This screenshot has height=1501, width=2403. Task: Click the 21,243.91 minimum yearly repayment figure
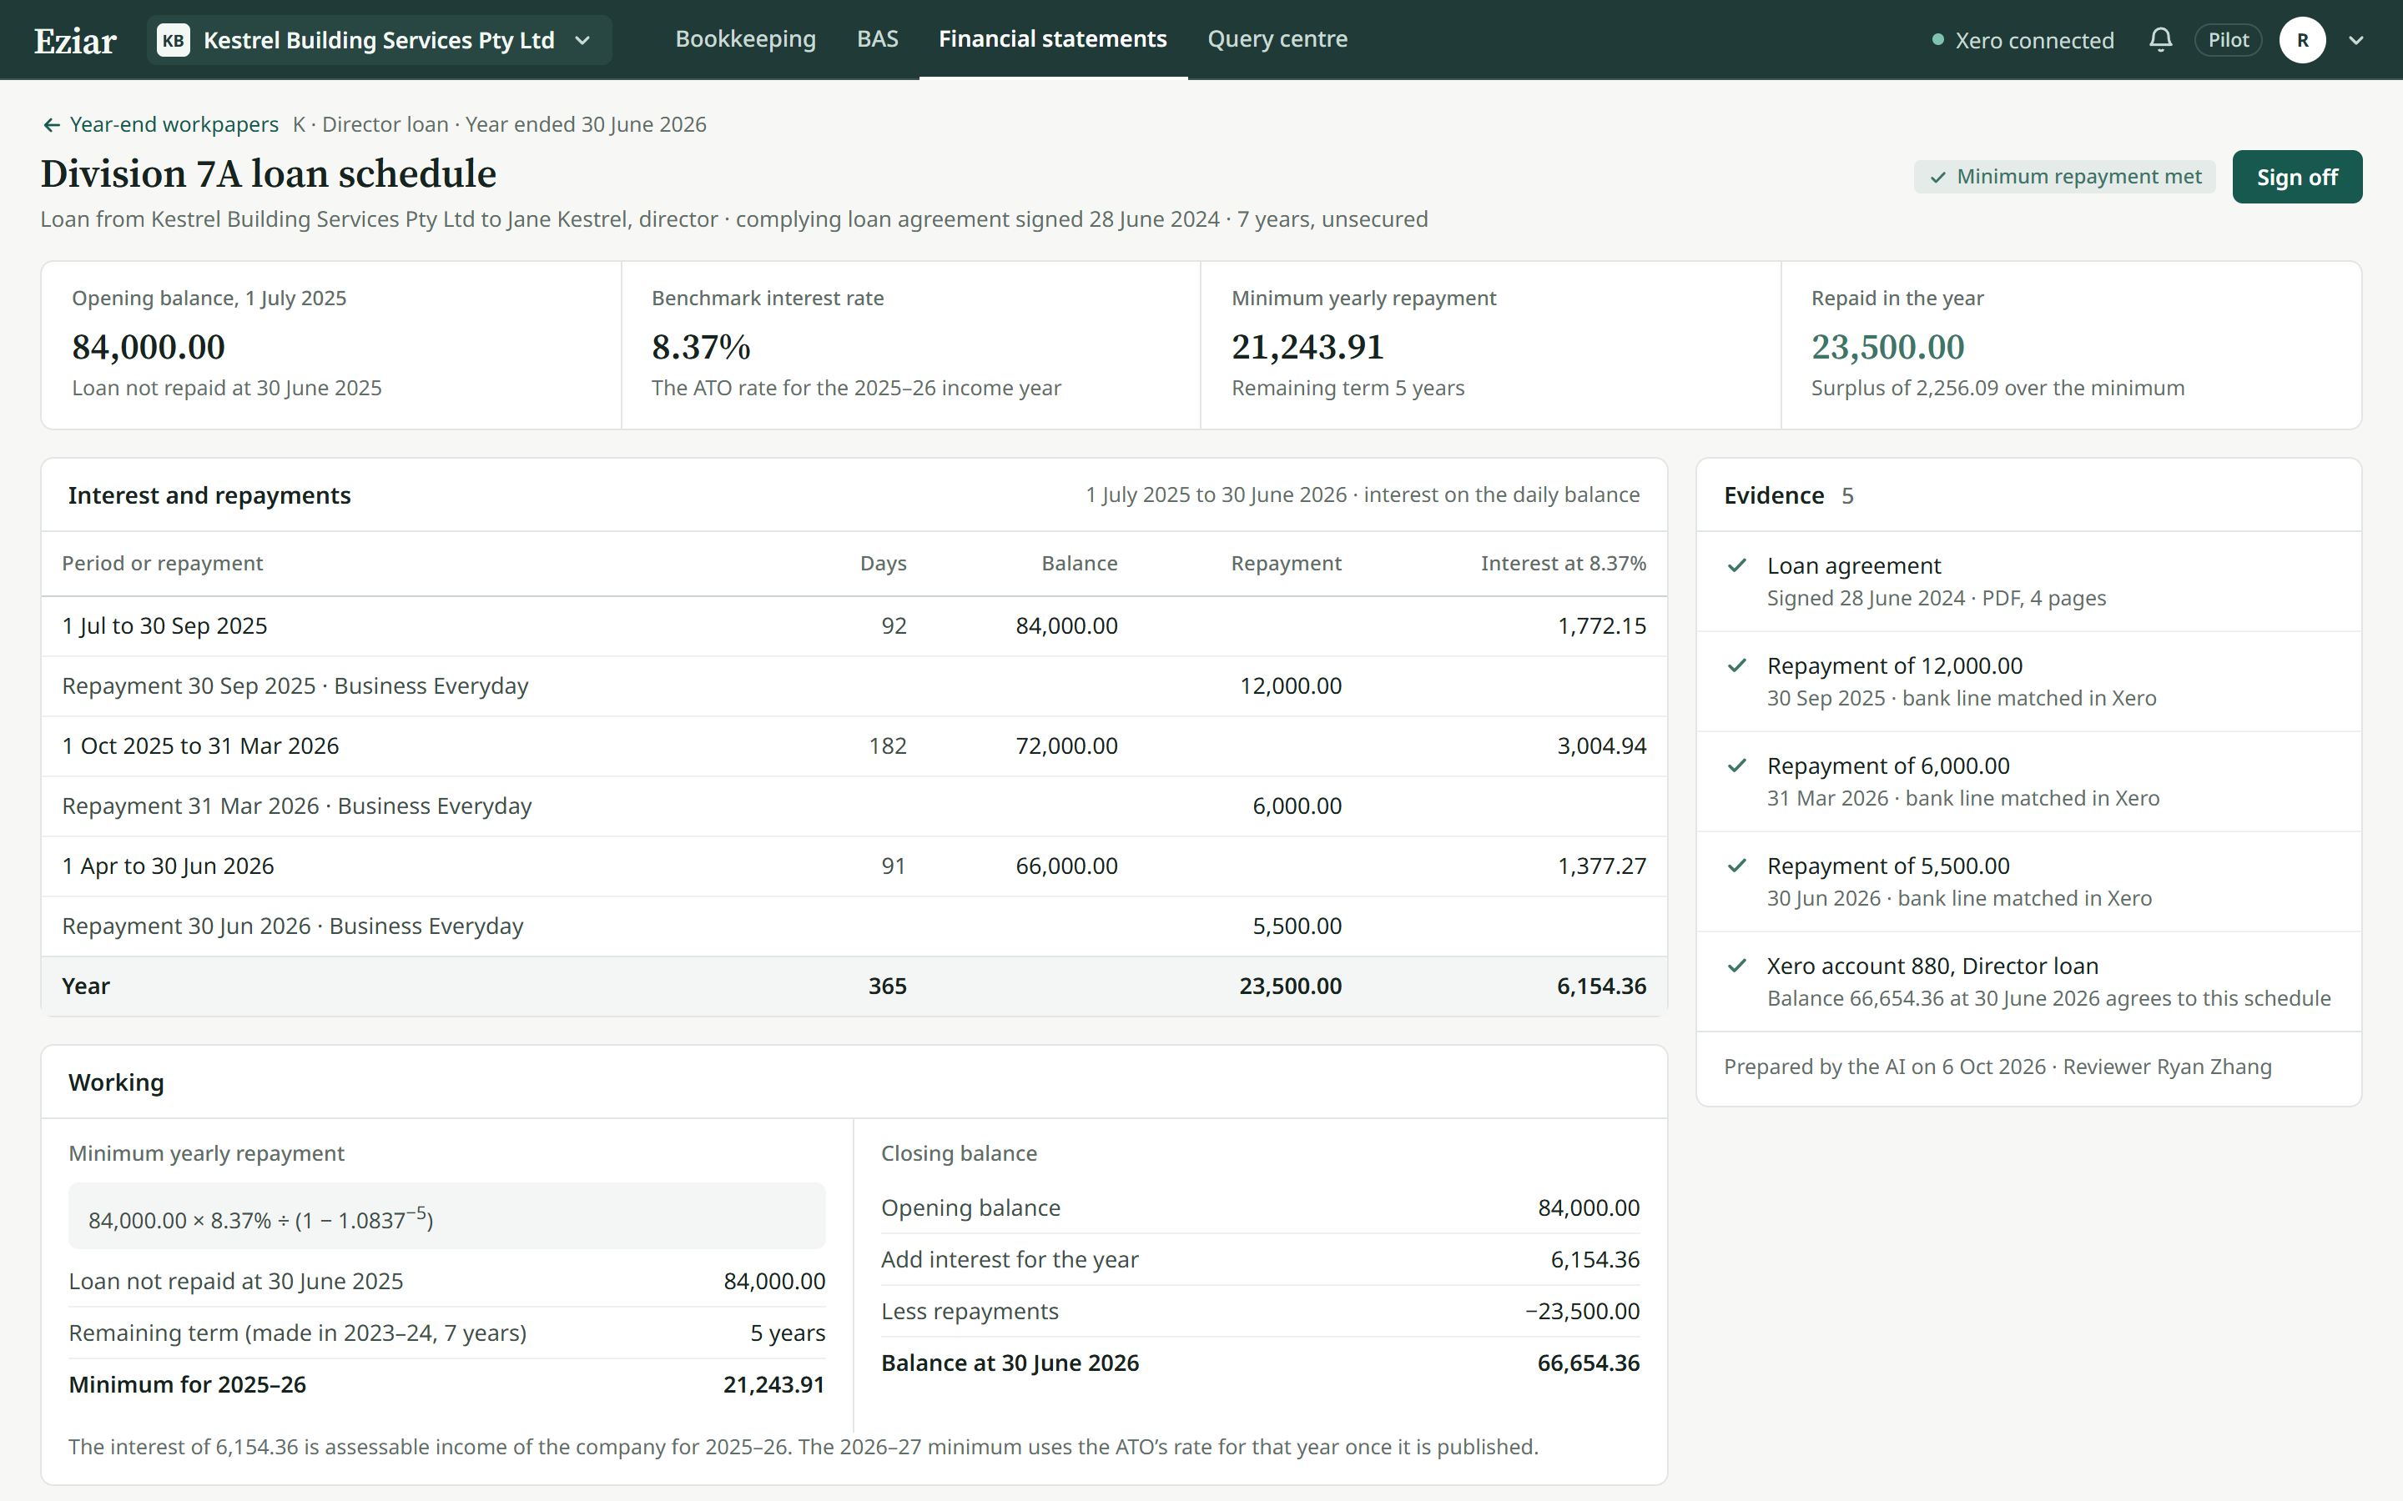pyautogui.click(x=1307, y=348)
